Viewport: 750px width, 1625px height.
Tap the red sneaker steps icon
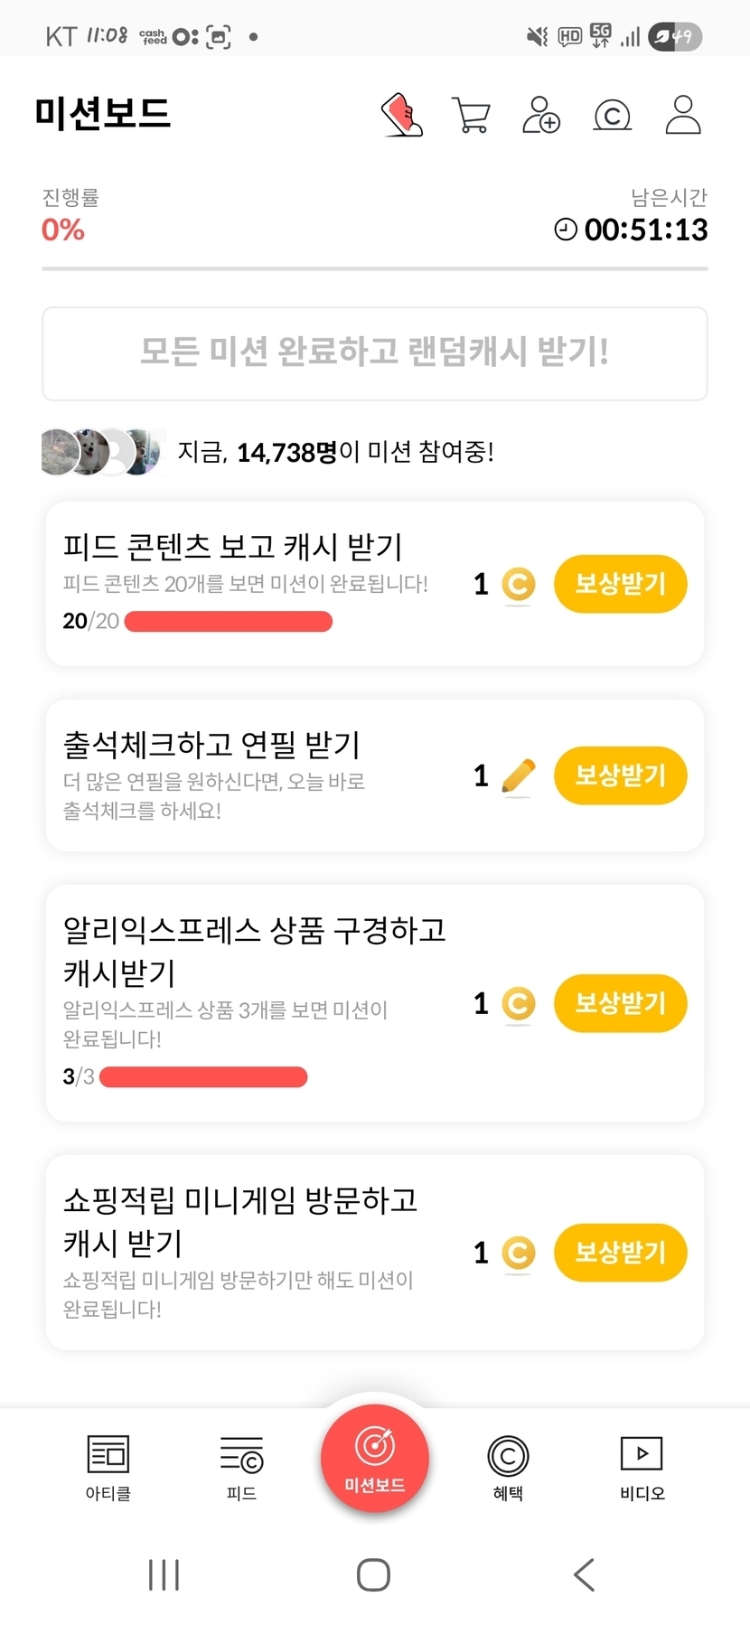click(402, 115)
